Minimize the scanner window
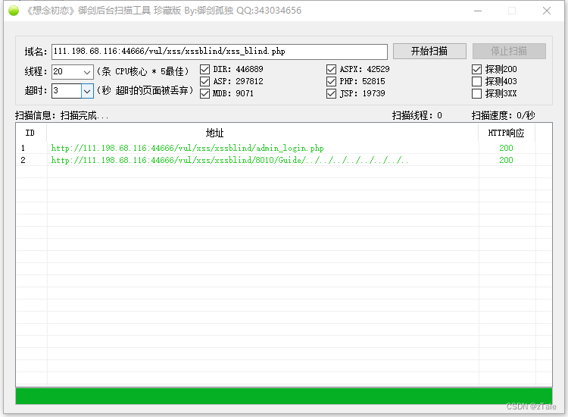 (x=478, y=11)
